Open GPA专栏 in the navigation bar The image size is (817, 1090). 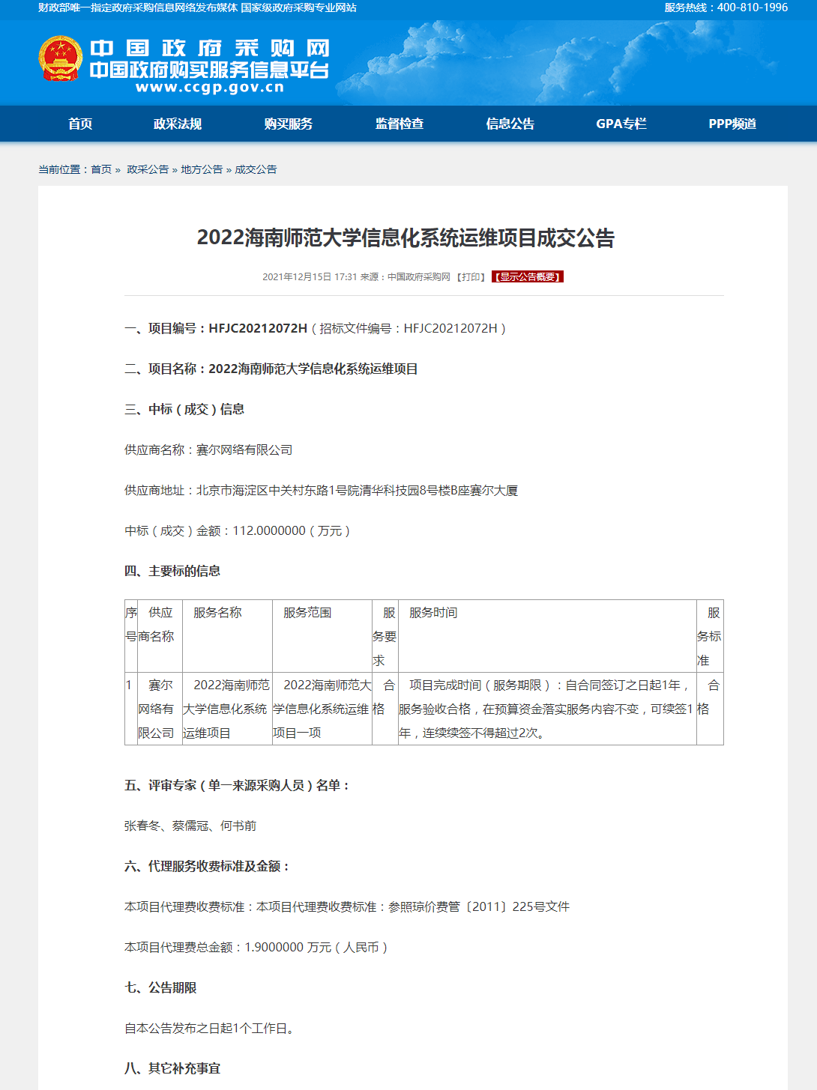[x=621, y=124]
